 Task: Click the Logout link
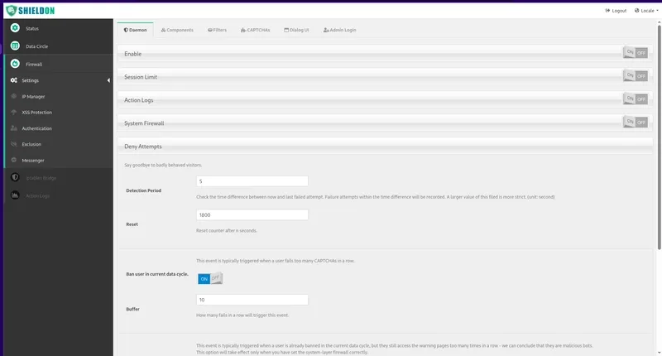[x=616, y=11]
